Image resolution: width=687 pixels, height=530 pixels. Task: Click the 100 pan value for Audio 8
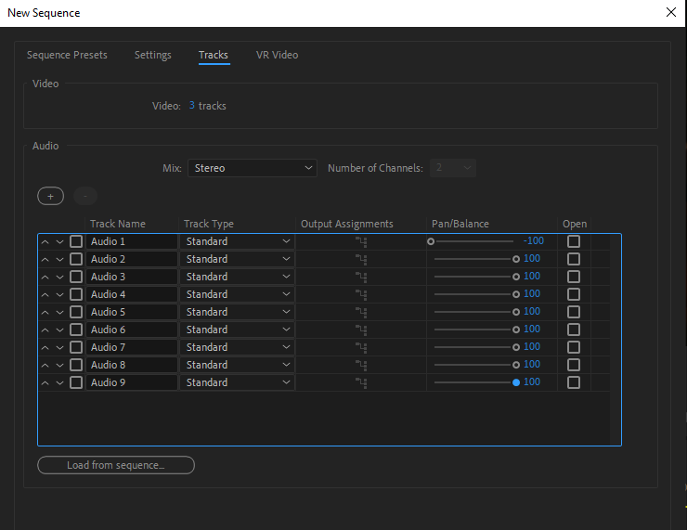532,365
